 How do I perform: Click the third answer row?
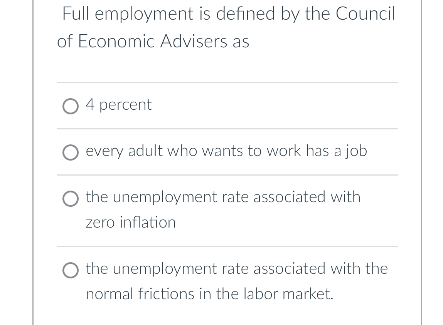point(227,210)
